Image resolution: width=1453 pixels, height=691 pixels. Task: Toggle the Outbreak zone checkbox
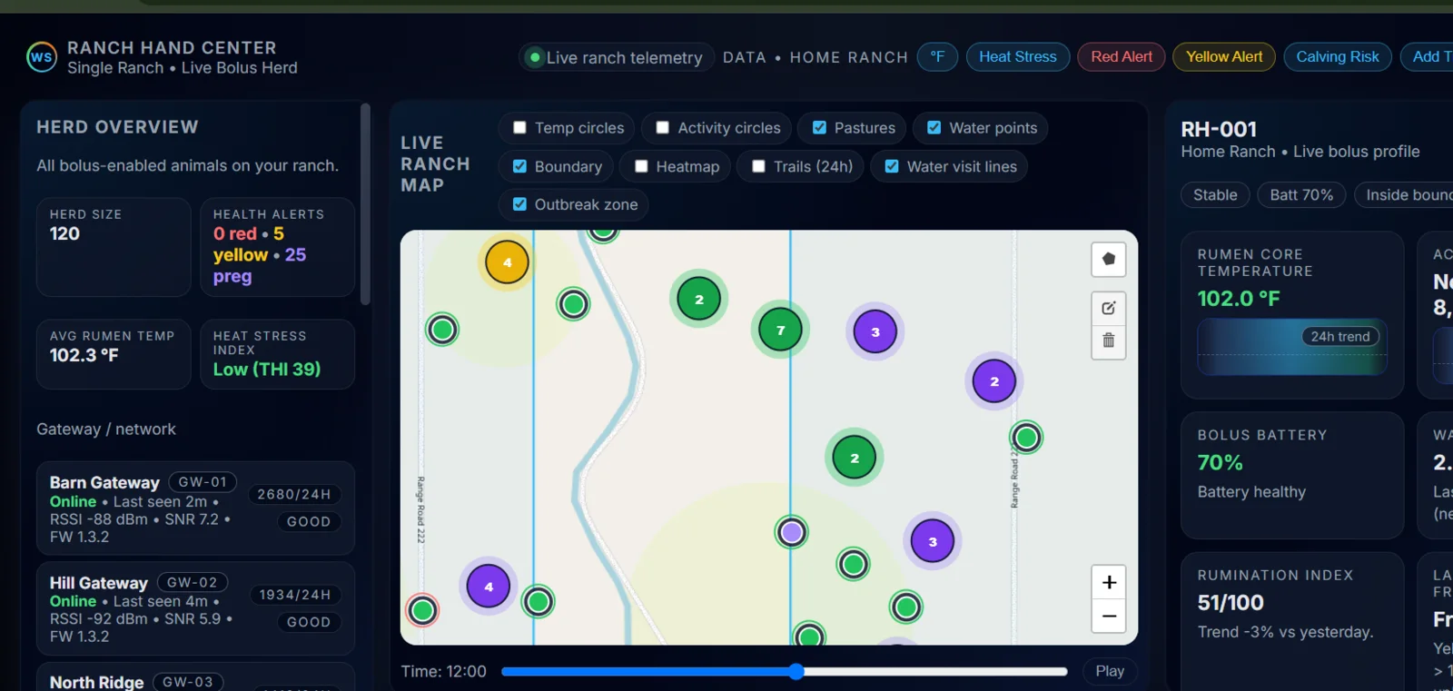point(519,204)
